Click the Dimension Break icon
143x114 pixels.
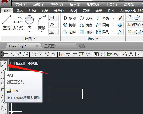point(88,54)
